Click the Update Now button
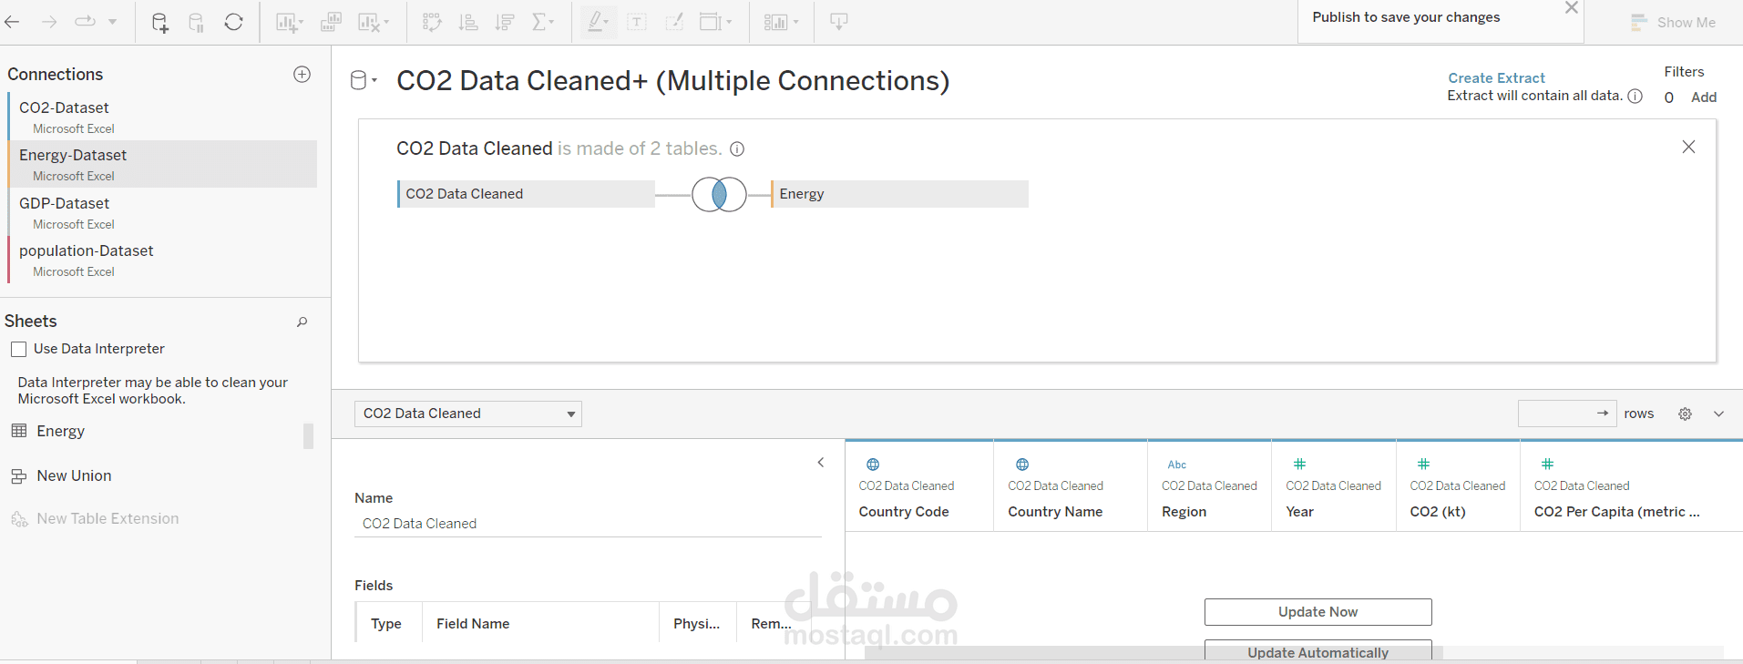 (1318, 612)
